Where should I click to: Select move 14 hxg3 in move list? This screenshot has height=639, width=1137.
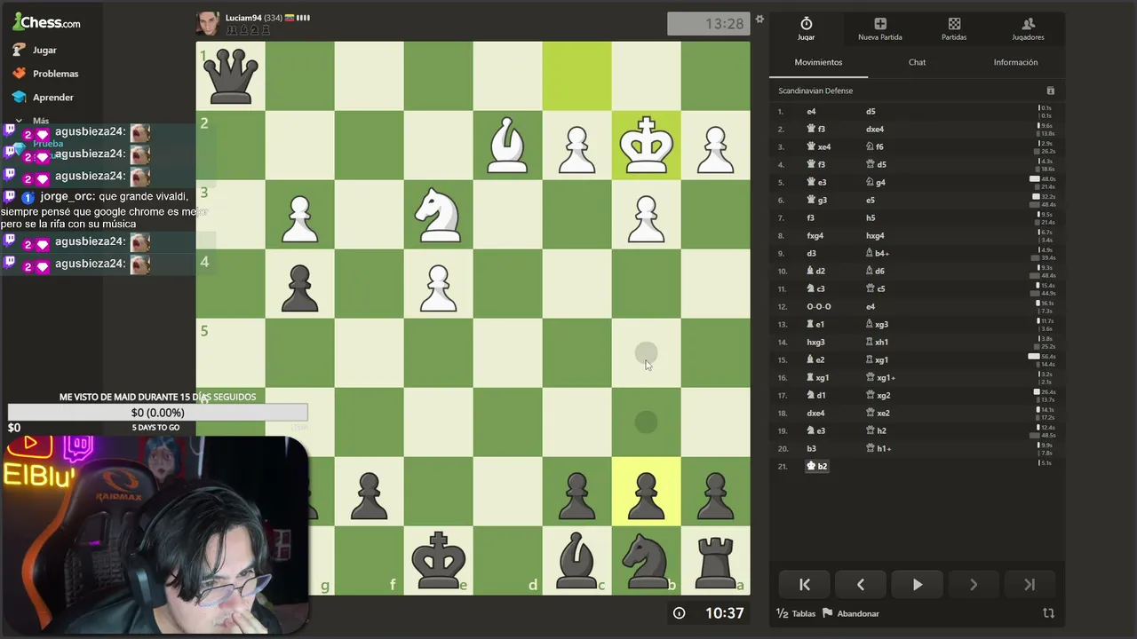tap(815, 342)
